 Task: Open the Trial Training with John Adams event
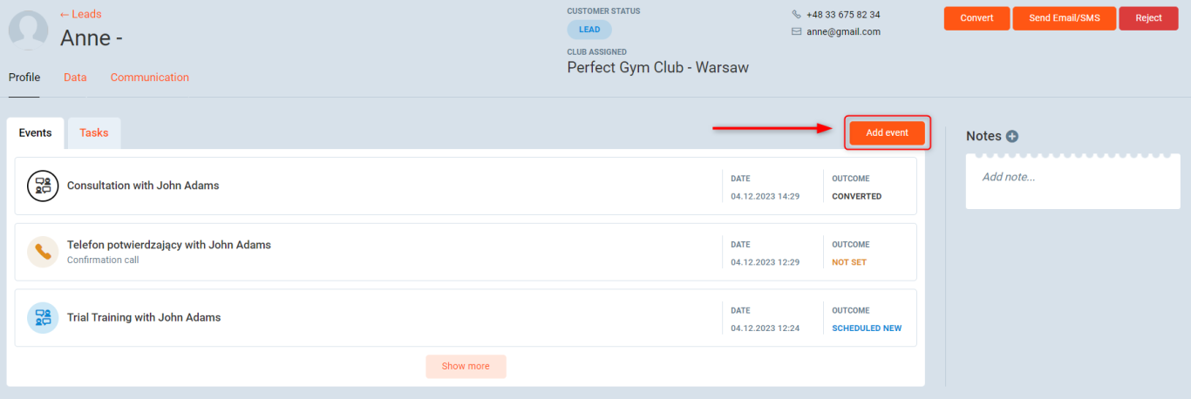[x=466, y=318]
